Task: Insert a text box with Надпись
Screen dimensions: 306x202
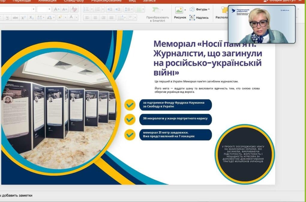Action: pyautogui.click(x=199, y=18)
